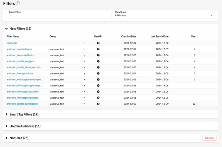222x147 pixels.
Task: Click Used In icon for andrewc_bundle_participants row
Action: [98, 104]
